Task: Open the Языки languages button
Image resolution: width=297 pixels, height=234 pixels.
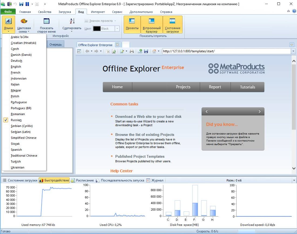Action: (x=9, y=25)
